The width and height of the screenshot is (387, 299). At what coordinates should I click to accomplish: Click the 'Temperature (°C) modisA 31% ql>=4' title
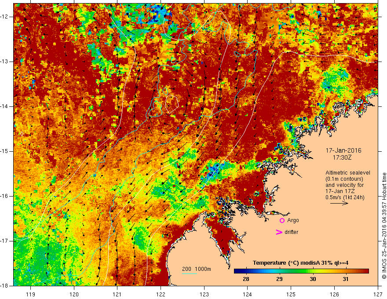click(300, 263)
